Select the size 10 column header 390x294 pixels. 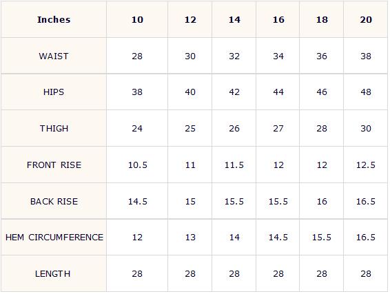coord(137,20)
